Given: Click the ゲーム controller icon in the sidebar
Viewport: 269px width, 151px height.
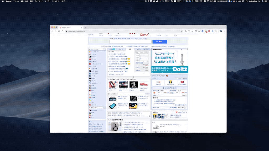Looking at the screenshot, I should [90, 81].
